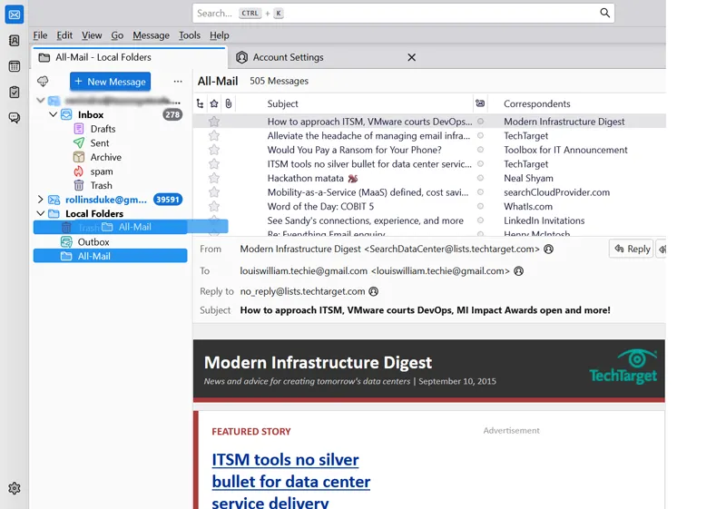Toggle read status of the 'Hackathon matata' message
726x509 pixels.
click(480, 179)
